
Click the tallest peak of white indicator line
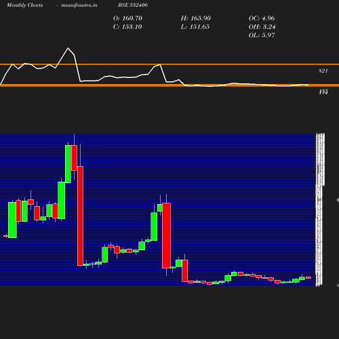[x=68, y=48]
